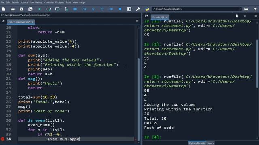The width and height of the screenshot is (259, 145).
Task: Click line 28 print("Rest of code")
Action: pos(44,111)
